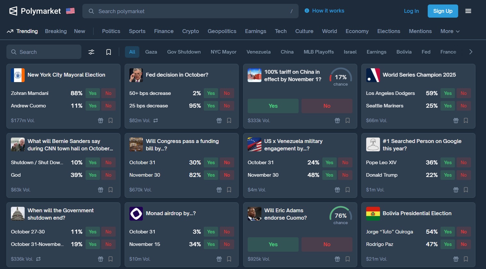Click the 76% chance gauge on Adams card
486x269 pixels.
coord(341,216)
